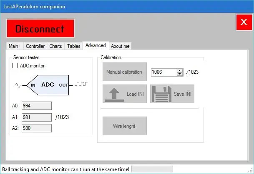Viewport: 254px width, 174px height.
Task: Decrease calibration value with down arrow
Action: (180, 74)
